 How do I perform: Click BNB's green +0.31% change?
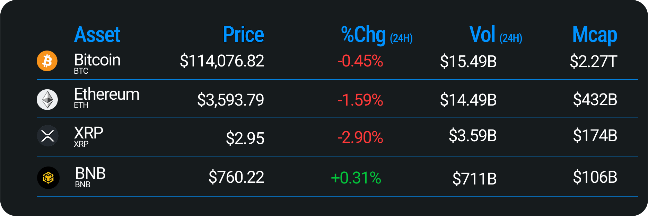click(356, 178)
